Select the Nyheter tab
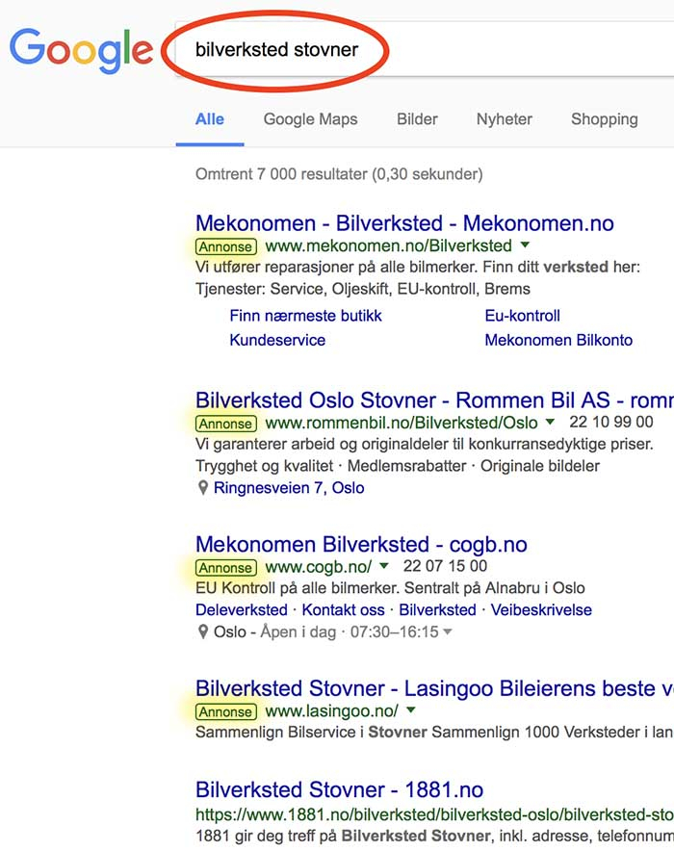This screenshot has height=851, width=674. [504, 119]
